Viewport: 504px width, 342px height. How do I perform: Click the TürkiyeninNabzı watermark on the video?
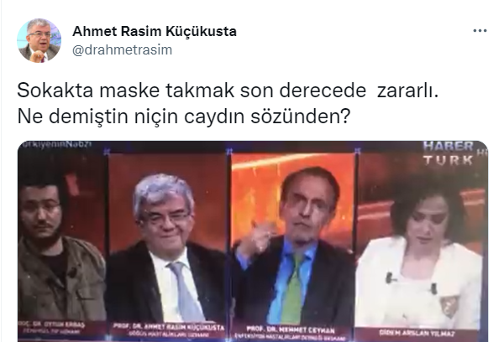(x=55, y=144)
